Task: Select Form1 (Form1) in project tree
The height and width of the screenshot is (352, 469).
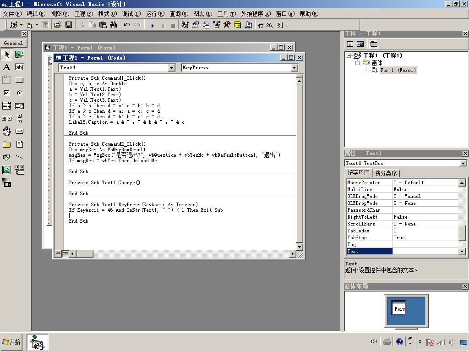Action: [398, 70]
